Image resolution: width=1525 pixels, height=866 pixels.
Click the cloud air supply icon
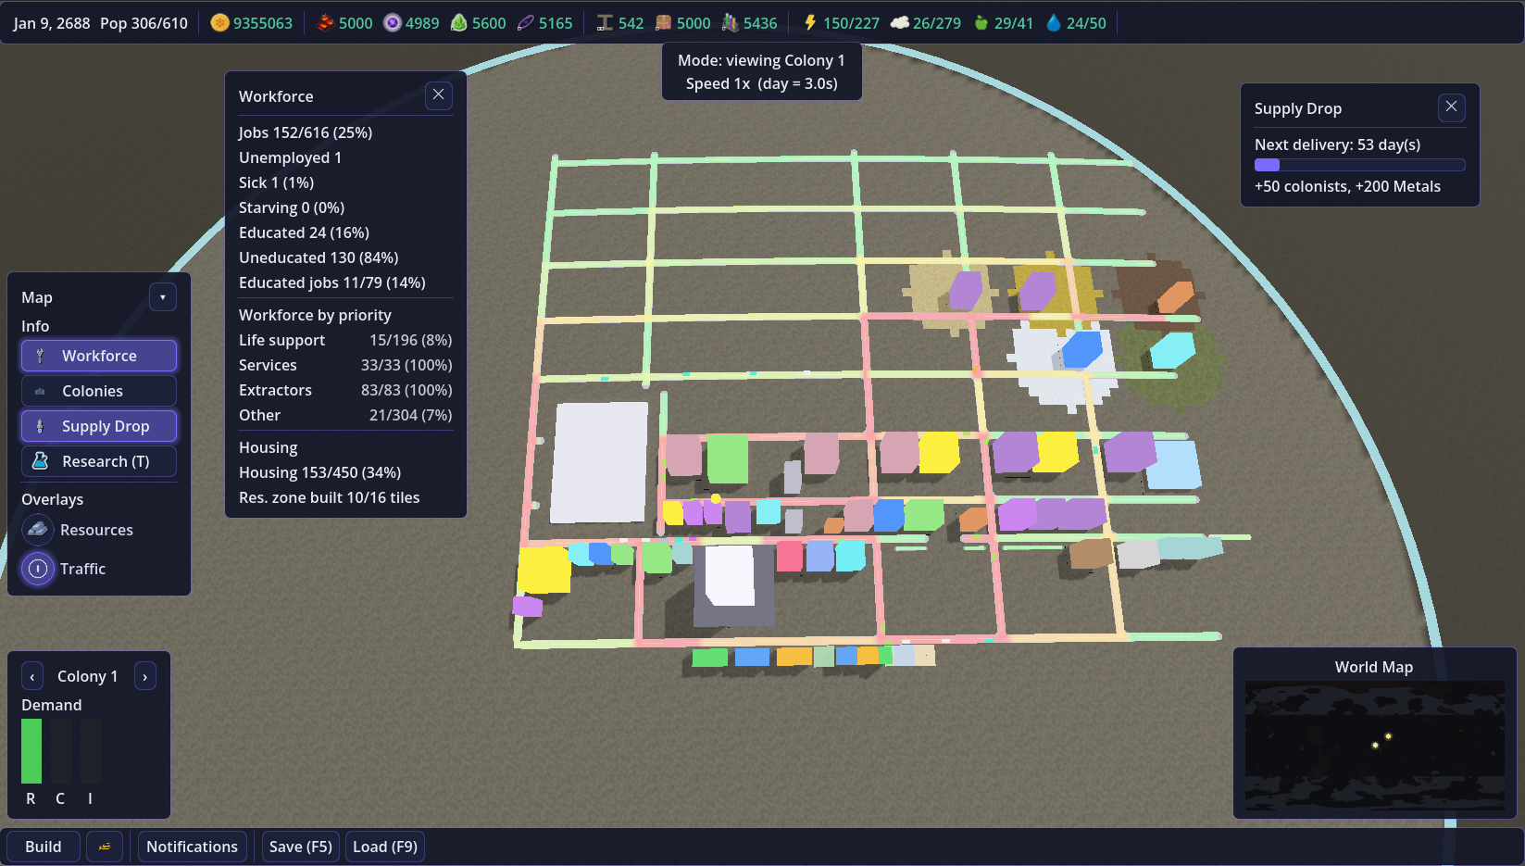[x=899, y=23]
